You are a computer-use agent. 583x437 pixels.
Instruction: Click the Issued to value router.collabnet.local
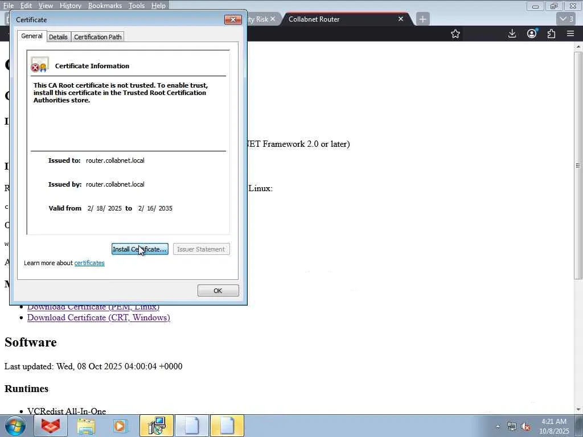[115, 160]
